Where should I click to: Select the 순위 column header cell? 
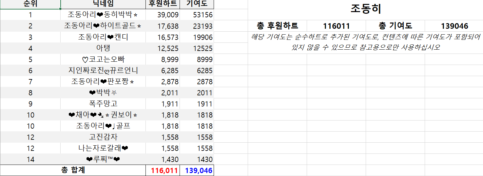click(x=30, y=4)
